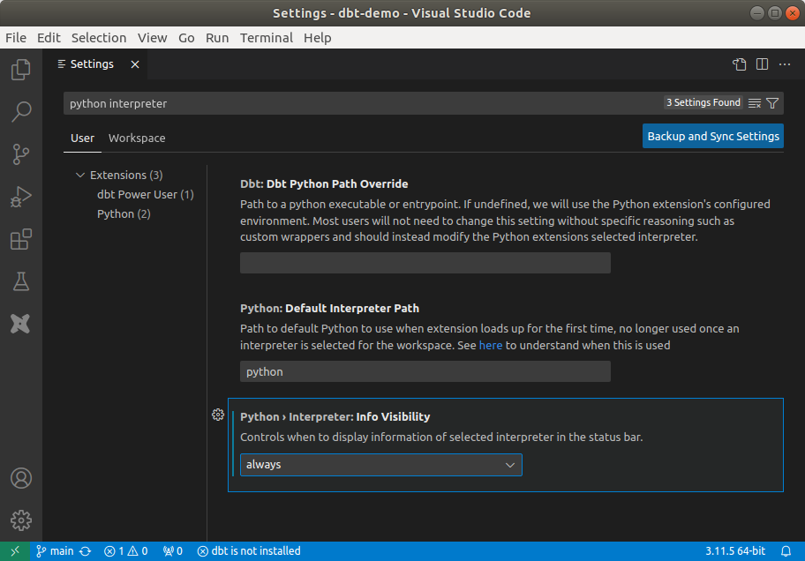Open Settings JSON file icon

pyautogui.click(x=740, y=64)
